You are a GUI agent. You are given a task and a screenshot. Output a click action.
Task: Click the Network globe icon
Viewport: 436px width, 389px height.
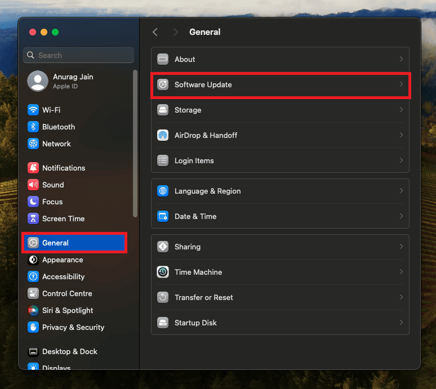pyautogui.click(x=33, y=144)
